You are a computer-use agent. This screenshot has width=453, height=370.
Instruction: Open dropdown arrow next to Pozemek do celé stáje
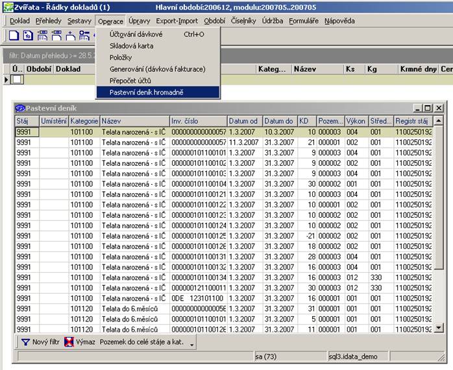tap(192, 344)
